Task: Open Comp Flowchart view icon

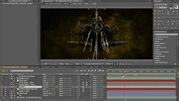Action: (x=123, y=64)
